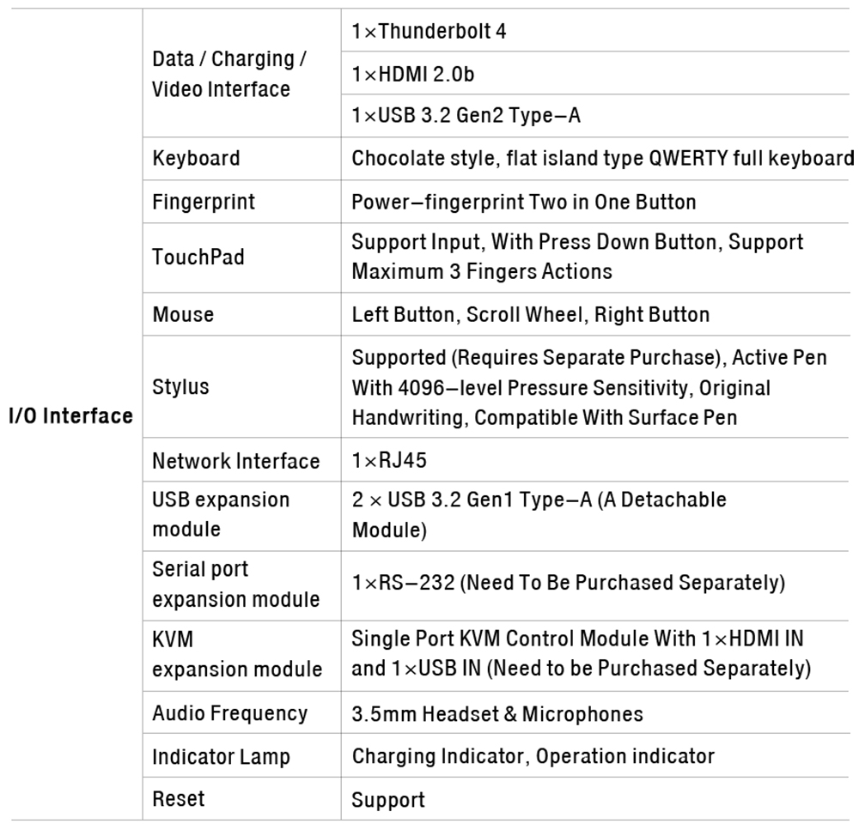Click the 1×RS-232 serial port description

568,584
